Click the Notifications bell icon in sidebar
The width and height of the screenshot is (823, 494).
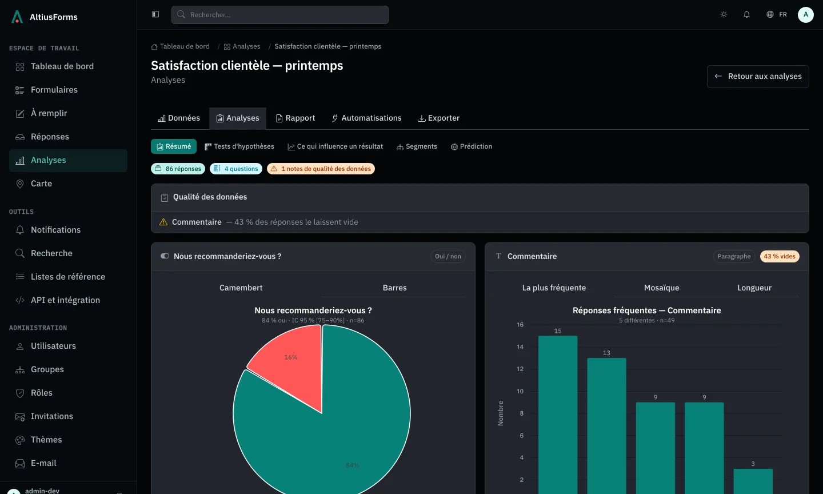pos(20,230)
